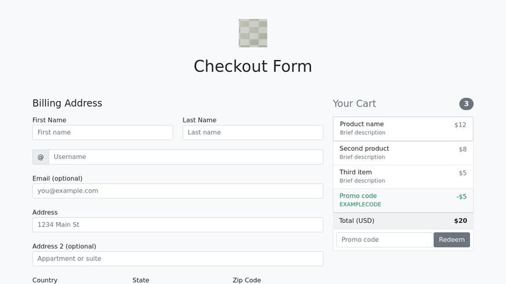Screen dimensions: 506x284
Task: Click the @ symbol beside the Username field
Action: coord(40,157)
